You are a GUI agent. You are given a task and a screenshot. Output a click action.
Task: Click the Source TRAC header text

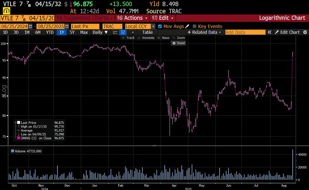pyautogui.click(x=164, y=11)
